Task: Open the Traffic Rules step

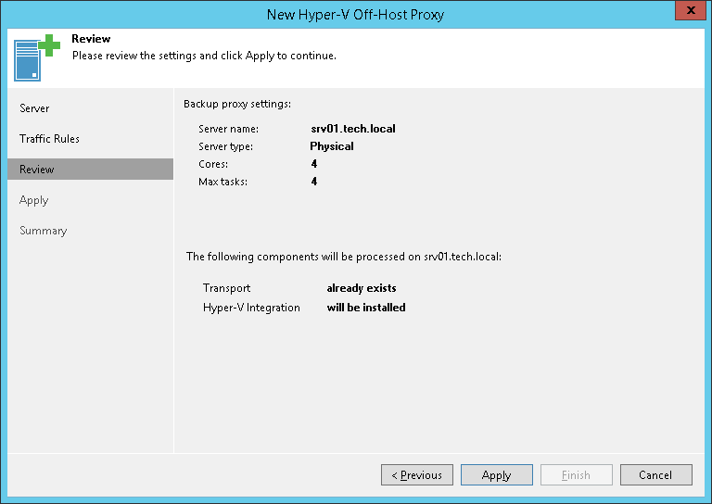Action: point(49,139)
